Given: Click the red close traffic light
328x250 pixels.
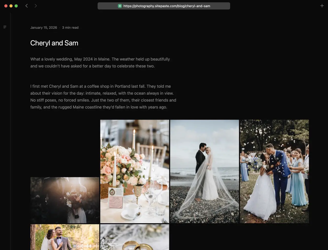Looking at the screenshot, I should [6, 5].
